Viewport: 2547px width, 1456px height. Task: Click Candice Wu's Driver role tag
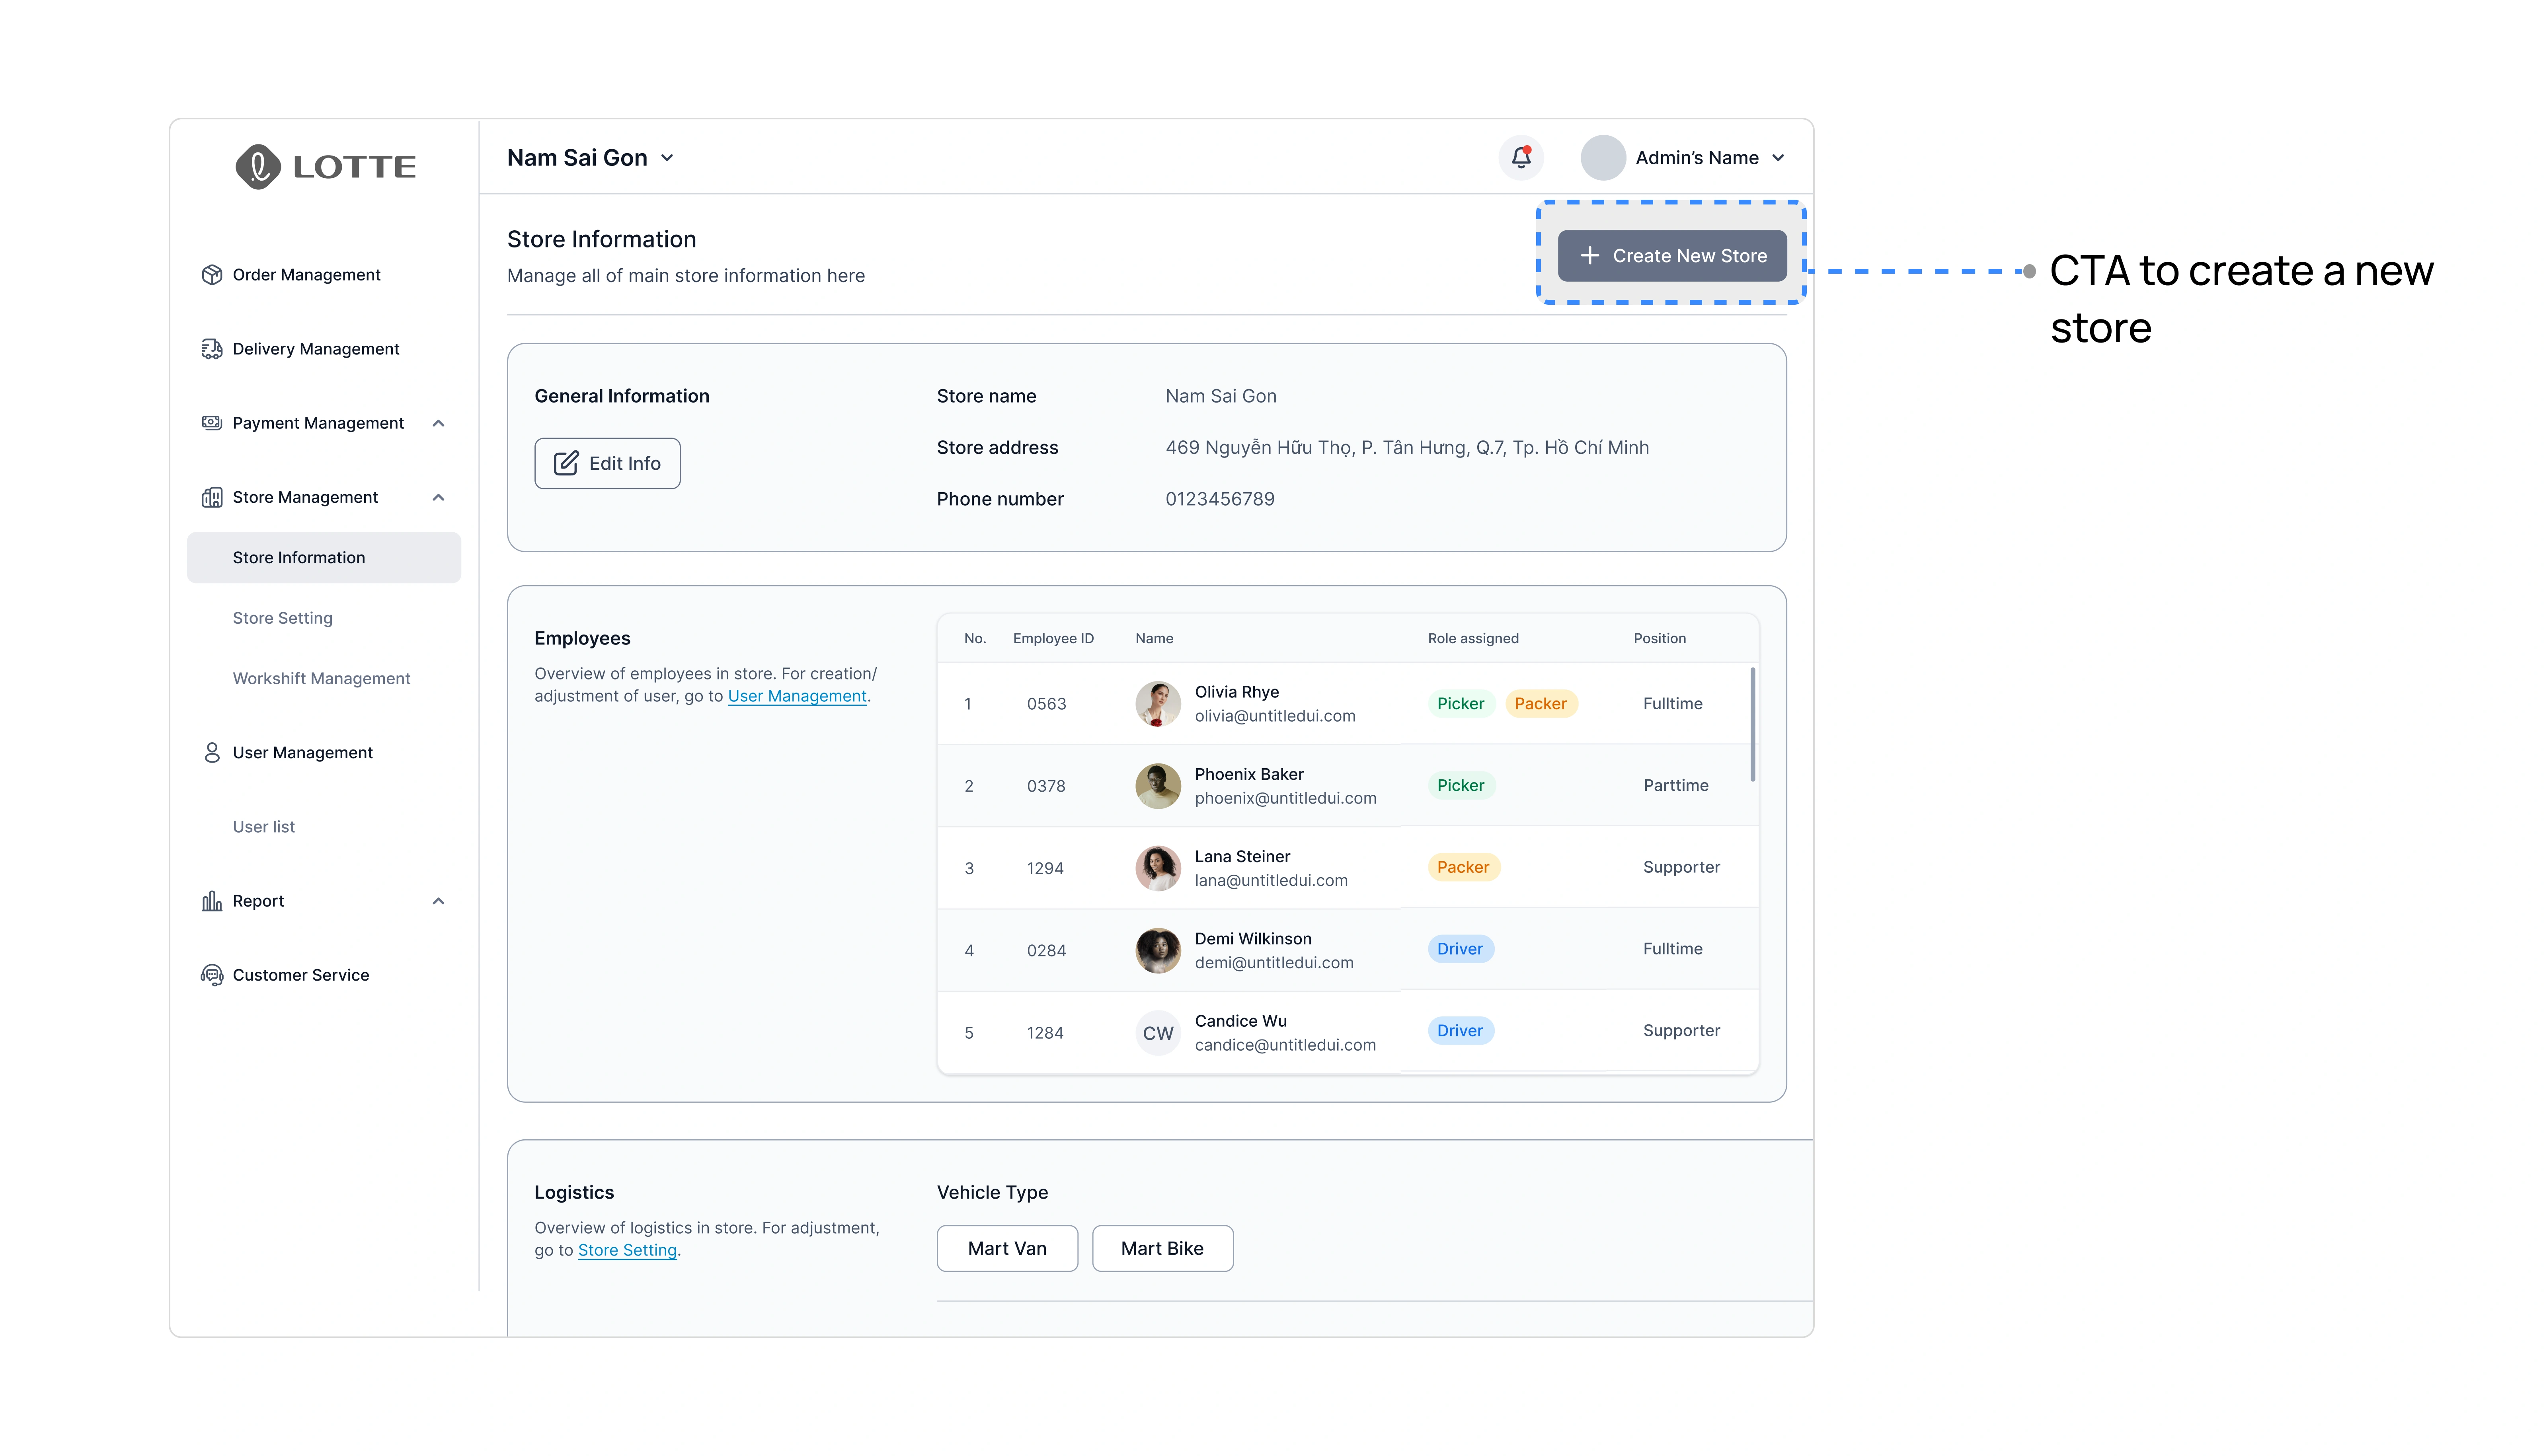click(1461, 1031)
